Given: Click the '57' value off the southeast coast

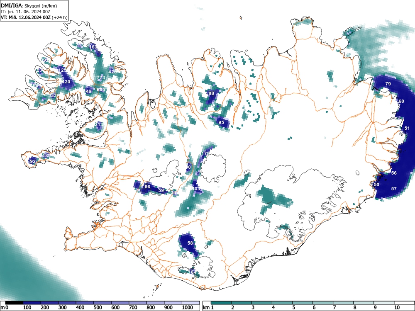Looking at the screenshot, I should pos(394,189).
